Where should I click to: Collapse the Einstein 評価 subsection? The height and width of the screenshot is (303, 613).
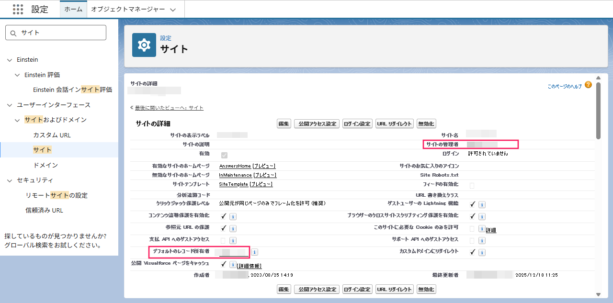click(17, 75)
